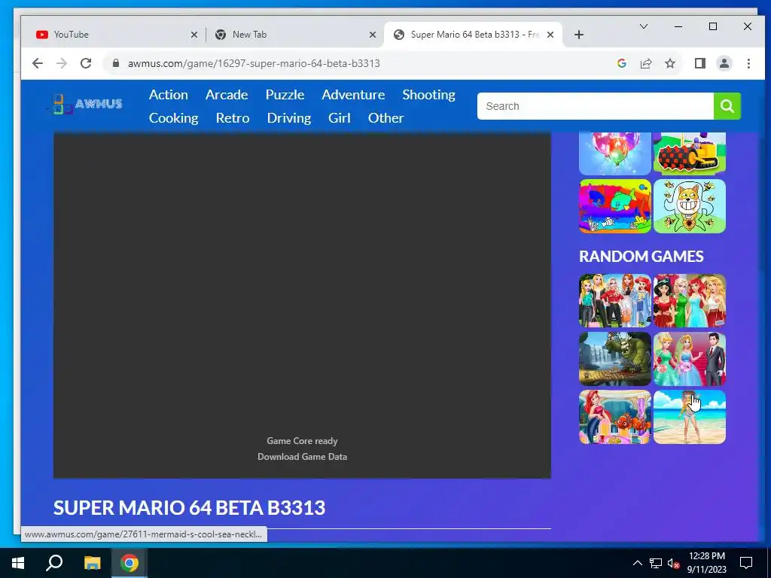Click the green search magnifier button
Viewport: 771px width, 578px height.
[727, 106]
